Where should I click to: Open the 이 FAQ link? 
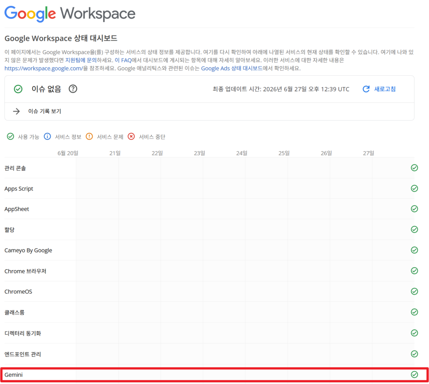coord(123,60)
